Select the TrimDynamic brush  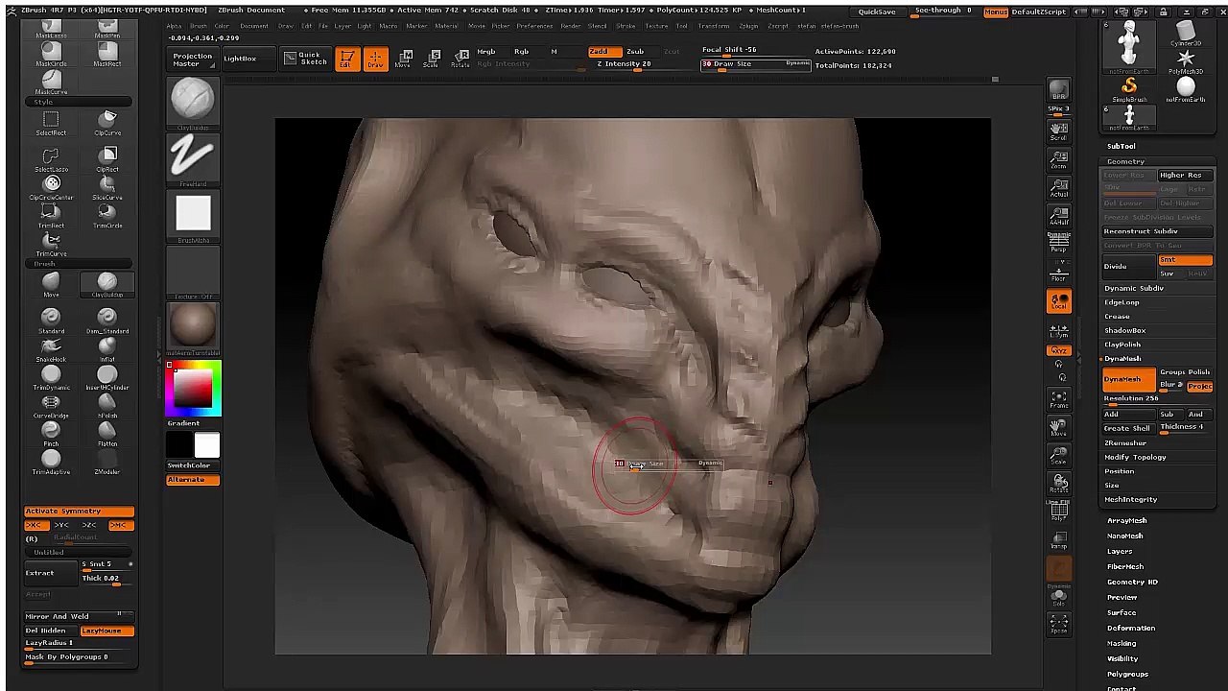(51, 376)
